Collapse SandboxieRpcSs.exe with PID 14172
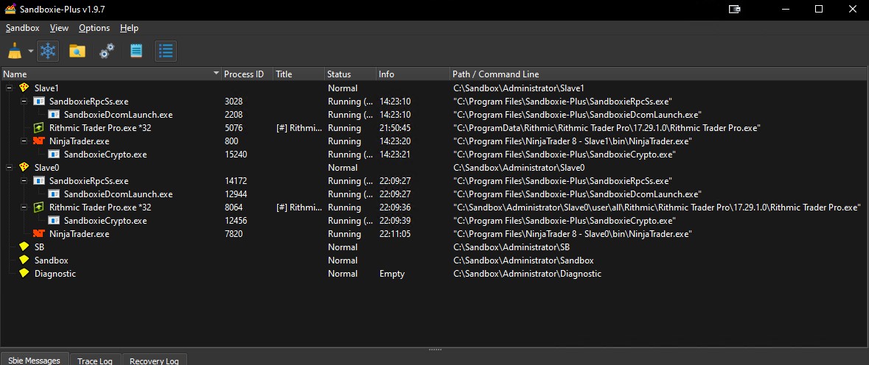 tap(24, 181)
